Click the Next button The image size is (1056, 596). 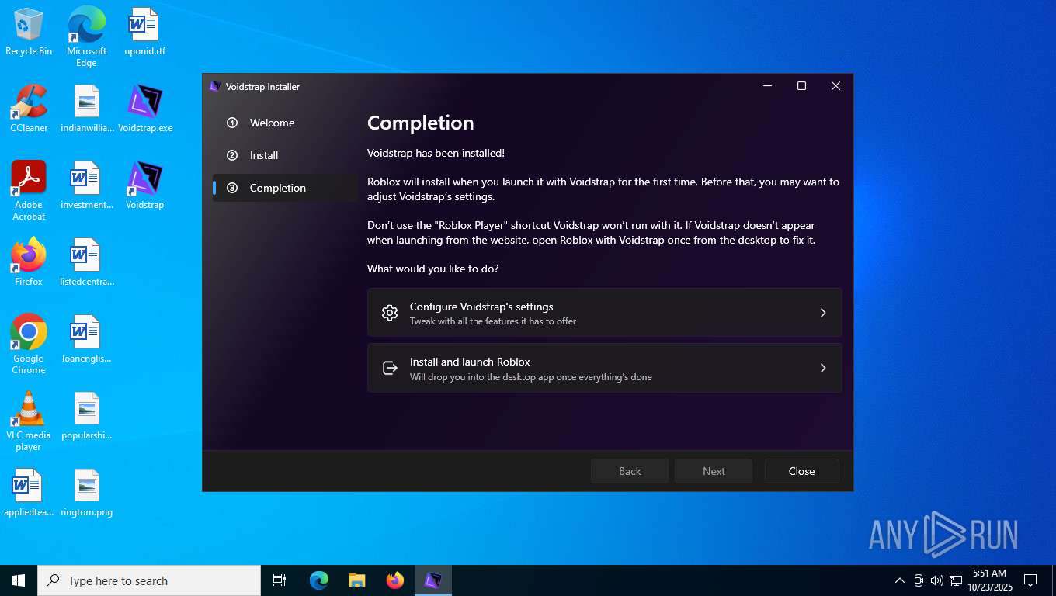click(714, 471)
